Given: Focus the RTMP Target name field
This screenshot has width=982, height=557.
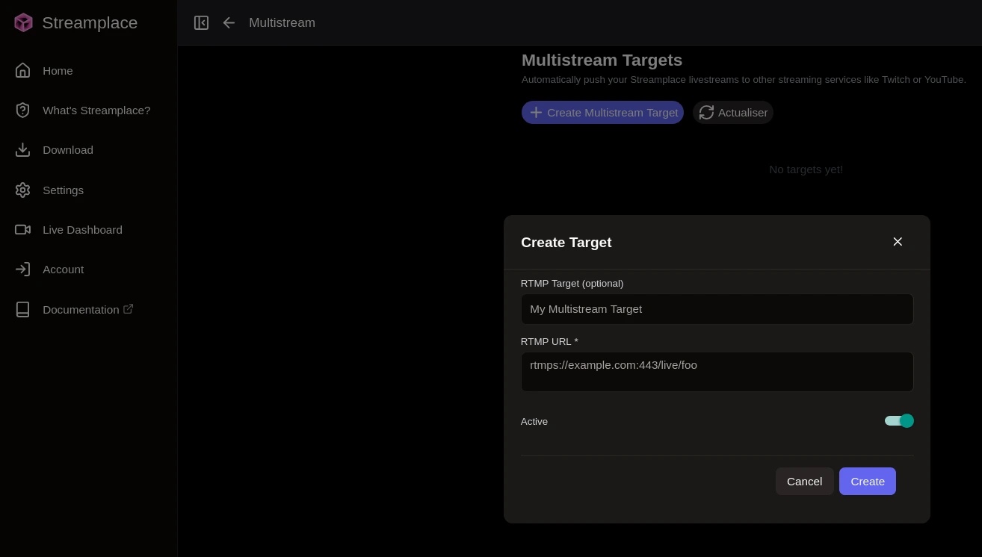Looking at the screenshot, I should pyautogui.click(x=717, y=309).
